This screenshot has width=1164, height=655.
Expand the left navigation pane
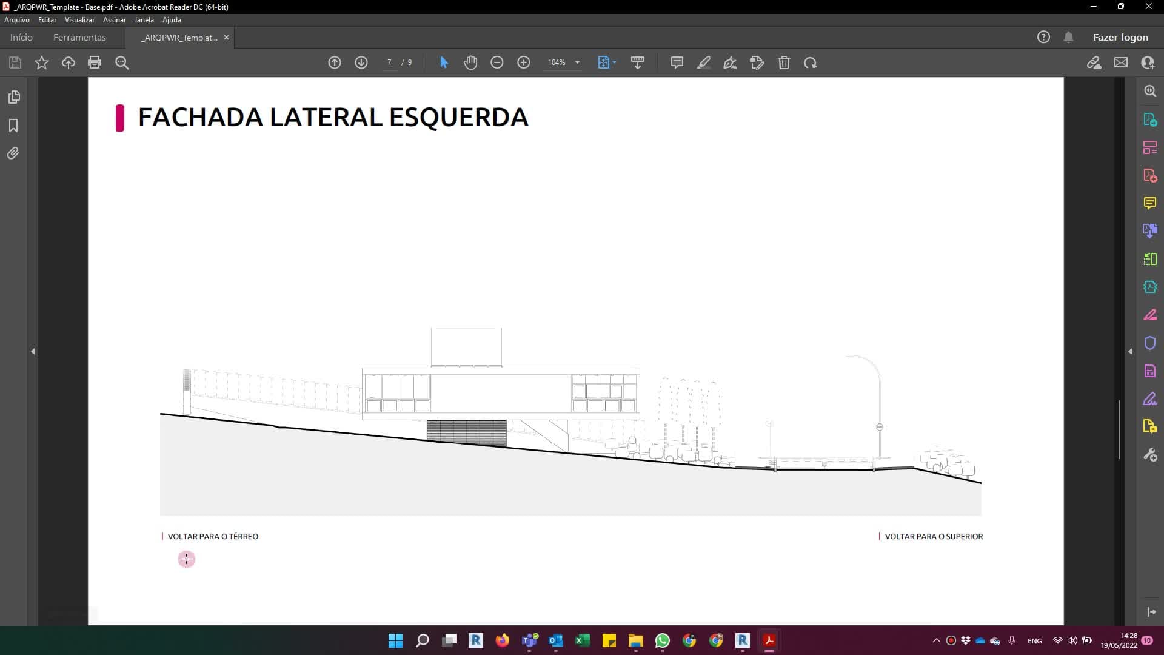click(33, 351)
